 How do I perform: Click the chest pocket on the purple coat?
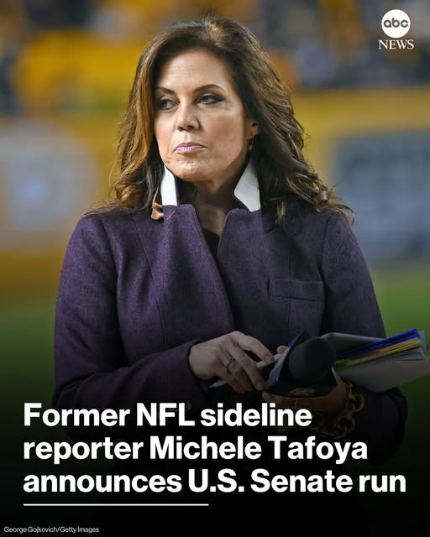pos(296,291)
